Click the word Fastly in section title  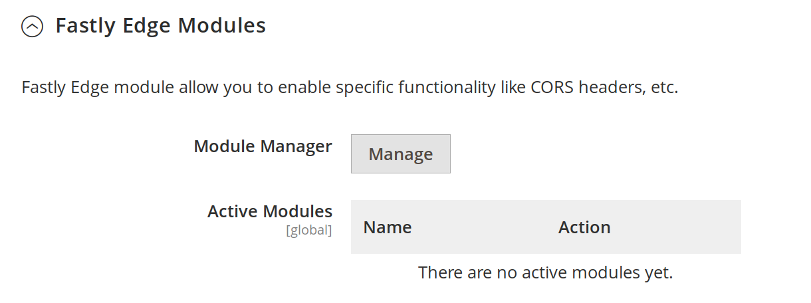83,26
